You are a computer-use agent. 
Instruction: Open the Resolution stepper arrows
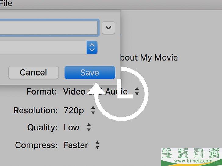tap(93, 110)
